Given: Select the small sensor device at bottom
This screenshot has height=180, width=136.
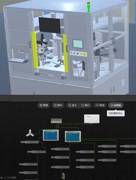Looking at the screenshot, I should coord(63,176).
